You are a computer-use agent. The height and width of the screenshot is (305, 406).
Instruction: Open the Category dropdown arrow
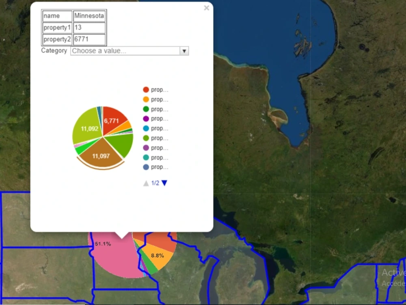click(x=184, y=51)
